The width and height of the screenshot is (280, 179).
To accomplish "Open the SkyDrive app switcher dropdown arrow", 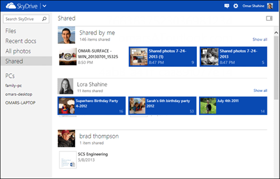I will point(44,6).
